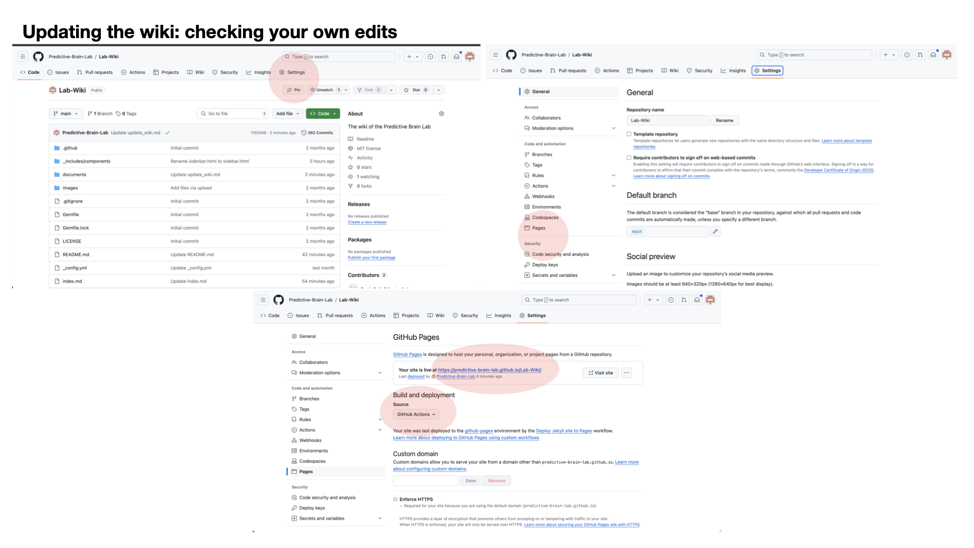This screenshot has height=548, width=974.
Task: Click the Go to file search field
Action: point(233,114)
